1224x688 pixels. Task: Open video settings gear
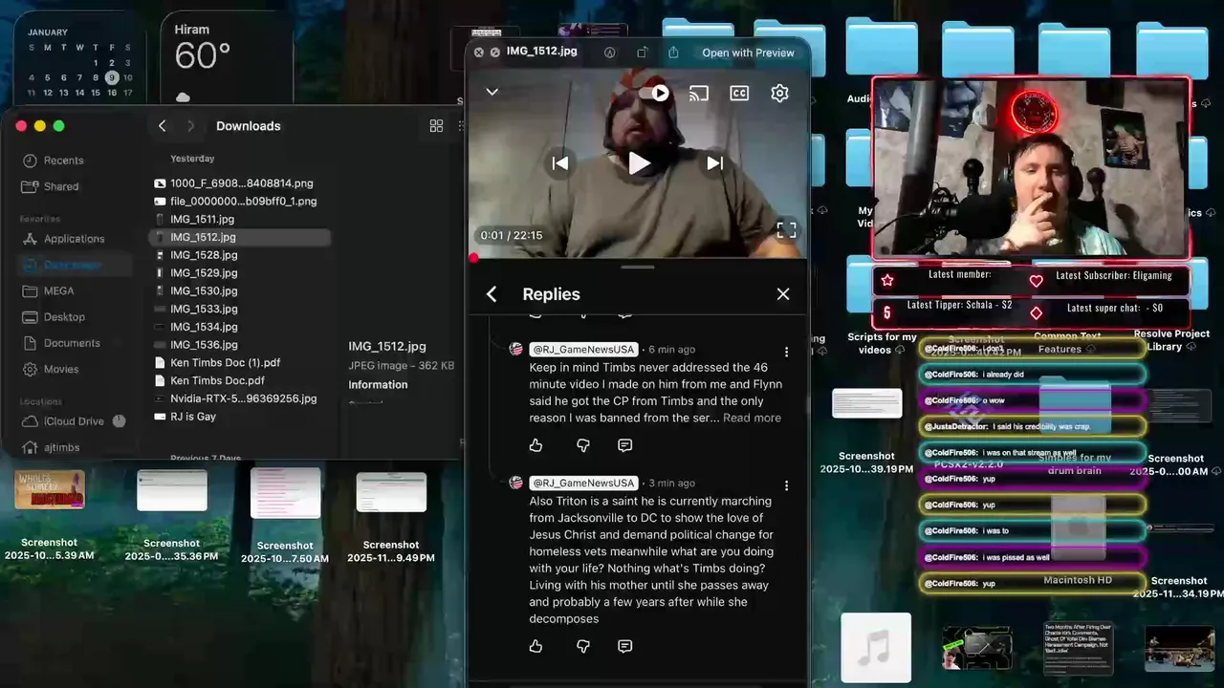(779, 93)
